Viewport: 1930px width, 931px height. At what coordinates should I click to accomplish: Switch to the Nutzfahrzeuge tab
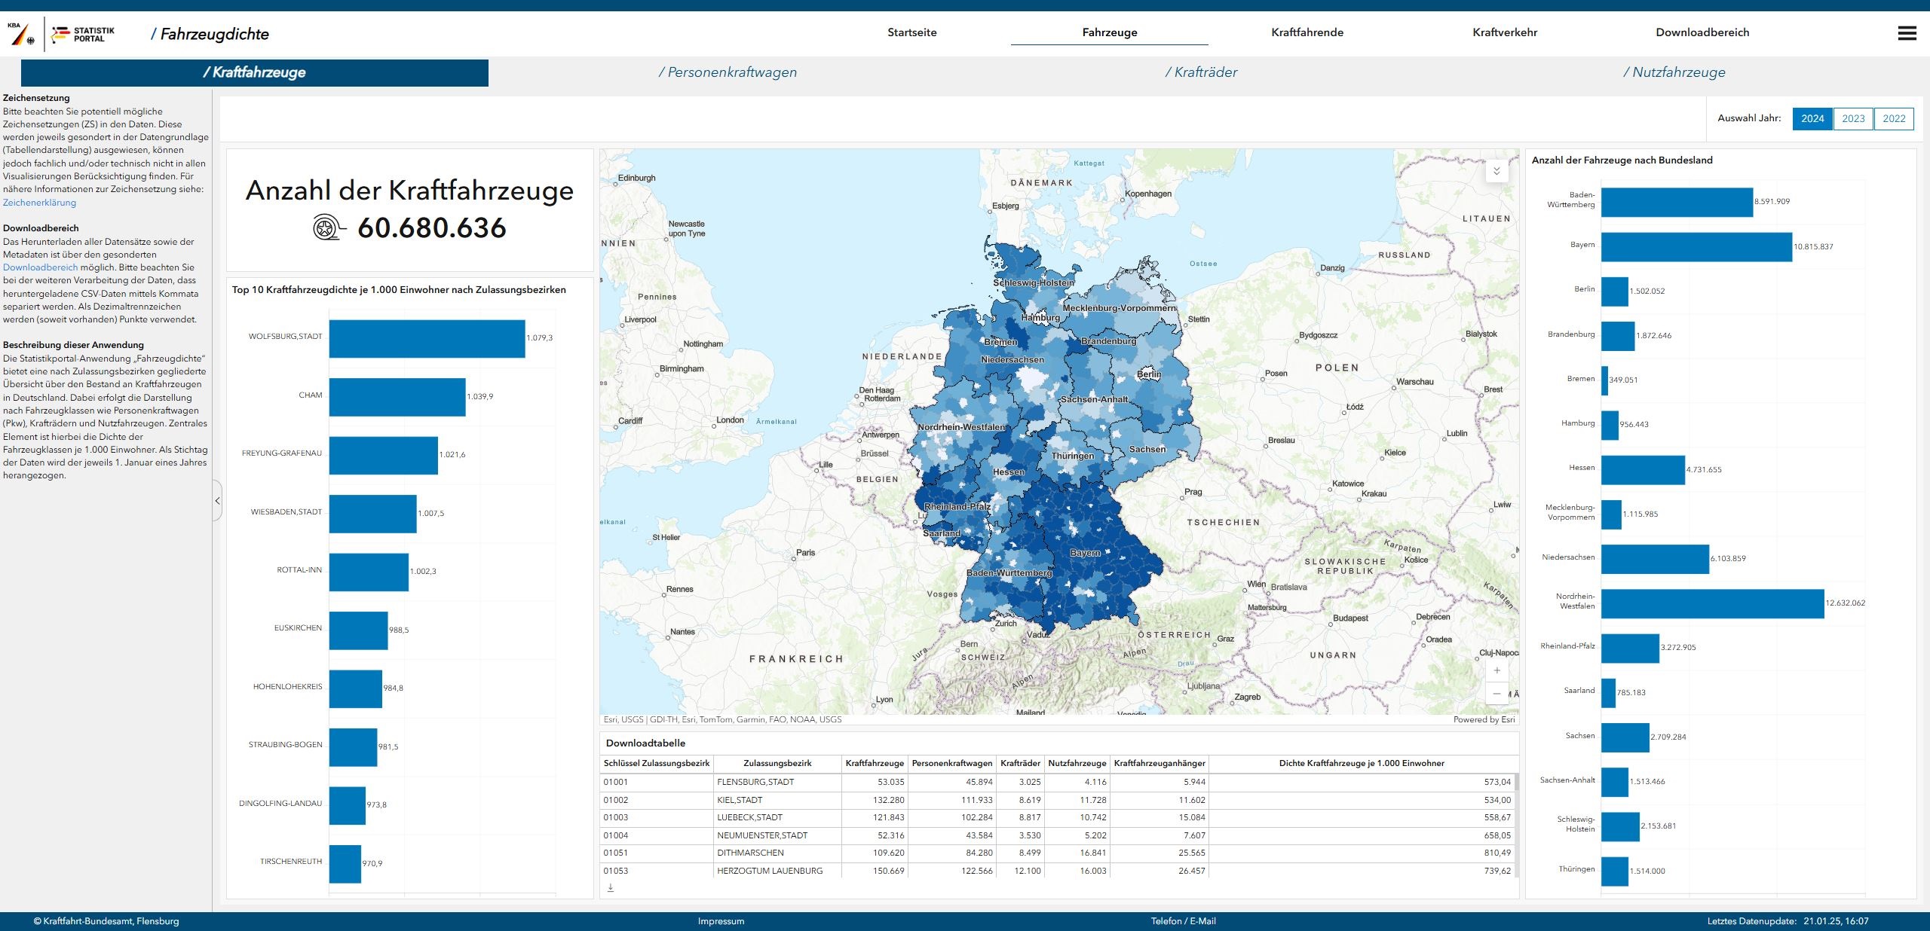tap(1674, 72)
